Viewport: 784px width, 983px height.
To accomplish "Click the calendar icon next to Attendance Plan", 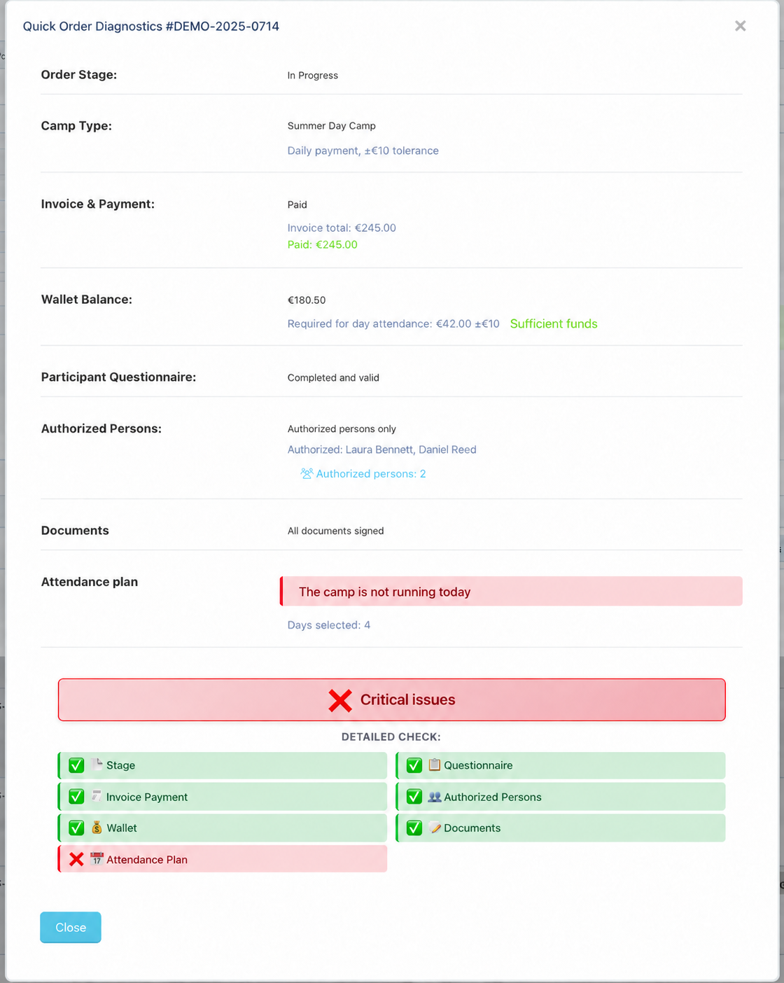I will click(x=97, y=859).
